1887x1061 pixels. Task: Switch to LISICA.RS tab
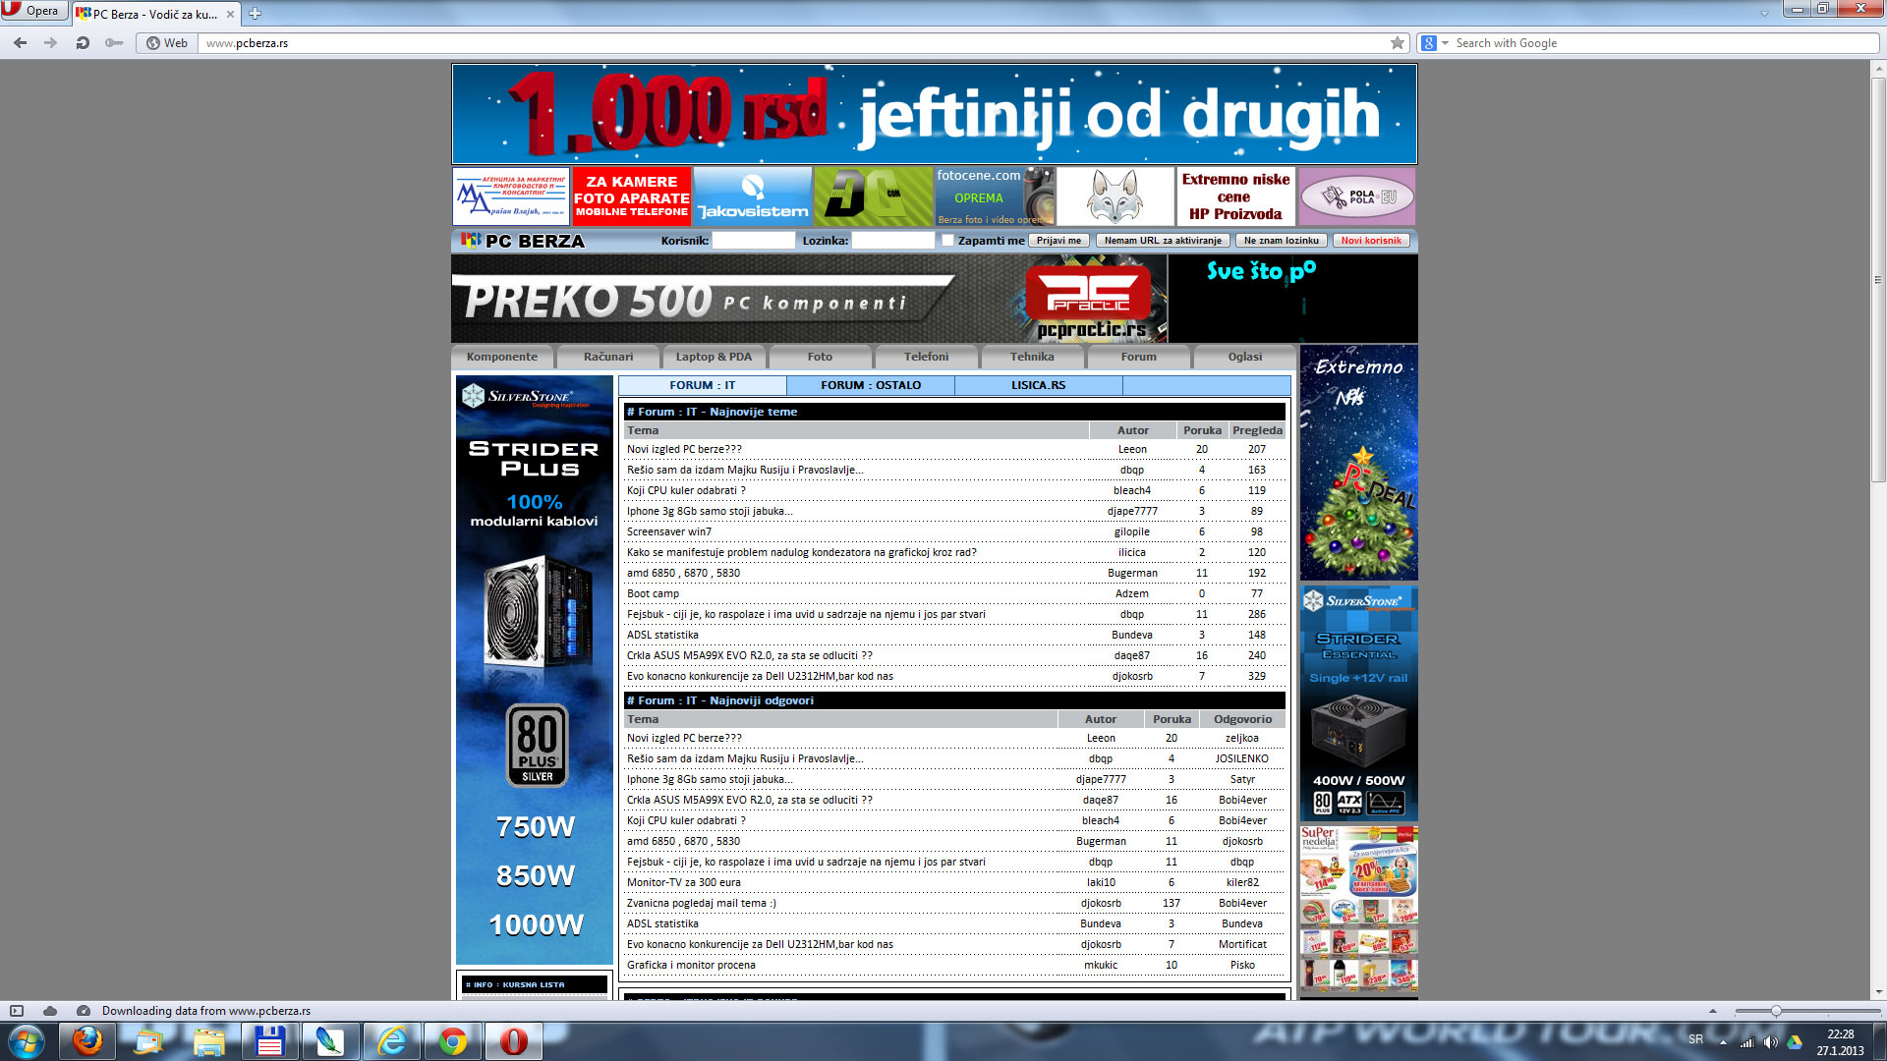pos(1038,385)
